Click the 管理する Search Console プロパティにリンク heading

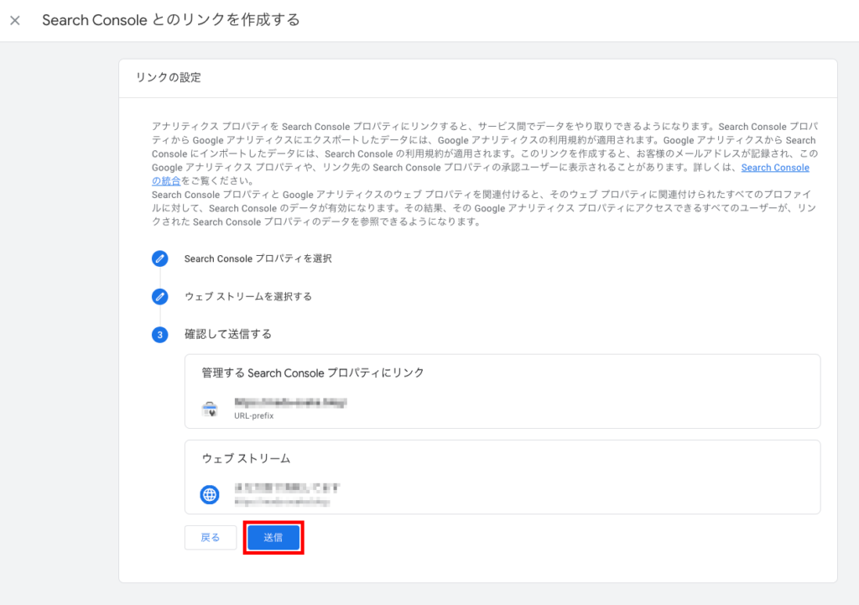[x=313, y=373]
